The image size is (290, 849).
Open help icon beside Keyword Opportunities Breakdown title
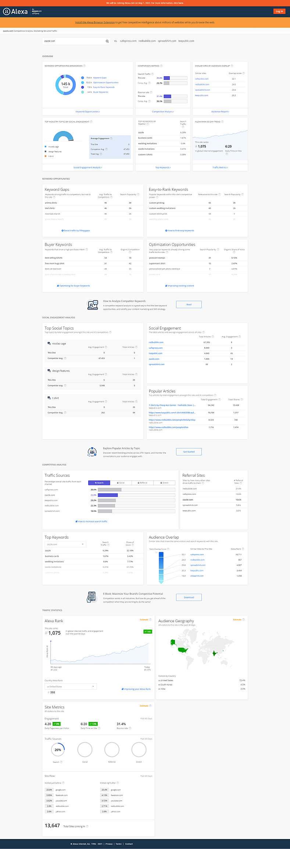tap(84, 66)
